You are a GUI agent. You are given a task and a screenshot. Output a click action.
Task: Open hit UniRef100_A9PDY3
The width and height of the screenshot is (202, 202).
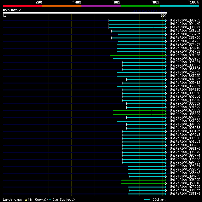point(185,135)
